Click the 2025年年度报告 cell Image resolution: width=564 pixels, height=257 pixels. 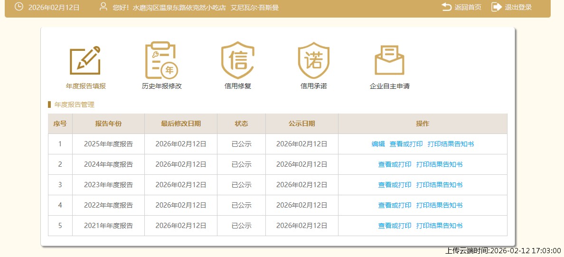click(x=109, y=144)
